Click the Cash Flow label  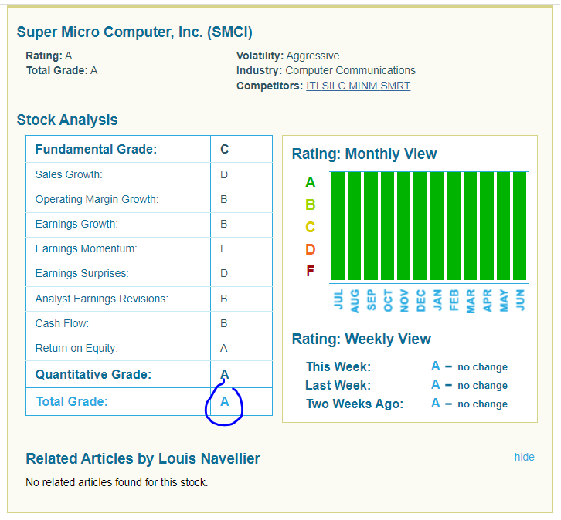62,323
